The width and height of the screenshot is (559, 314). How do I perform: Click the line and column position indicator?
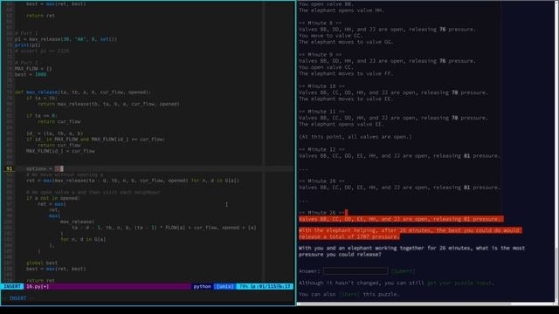(x=265, y=286)
